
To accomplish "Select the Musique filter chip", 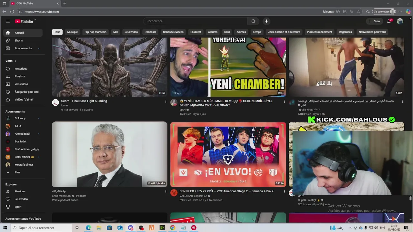I will coord(72,32).
